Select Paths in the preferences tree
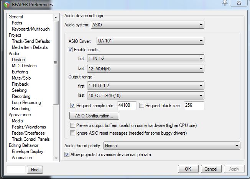This screenshot has height=179, width=250. (x=17, y=23)
